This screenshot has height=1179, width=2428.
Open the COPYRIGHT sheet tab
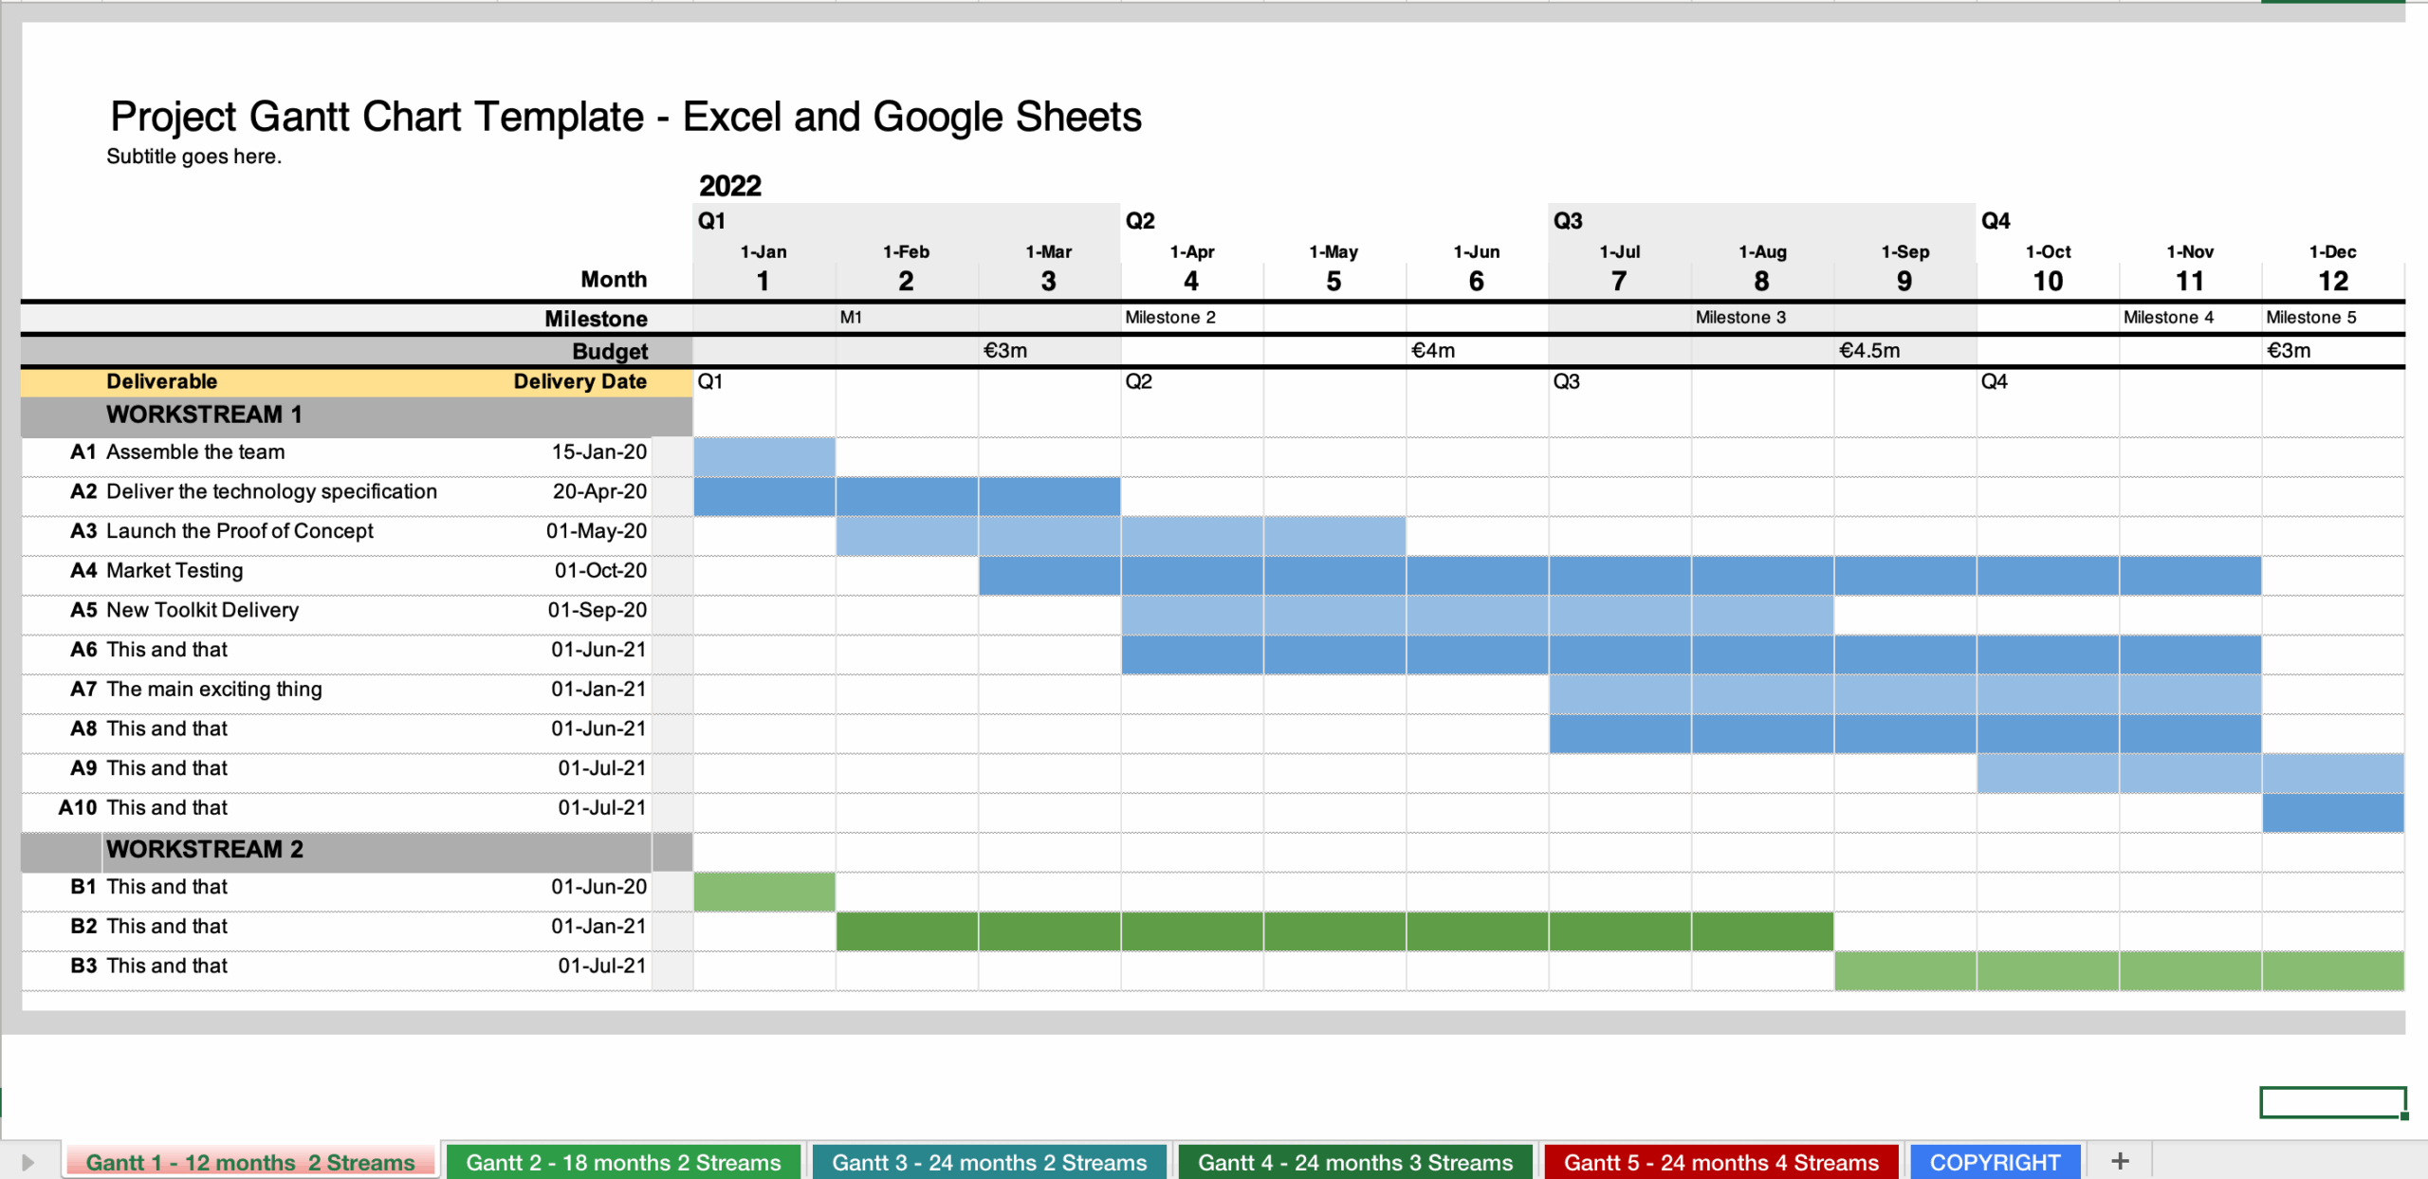1996,1161
